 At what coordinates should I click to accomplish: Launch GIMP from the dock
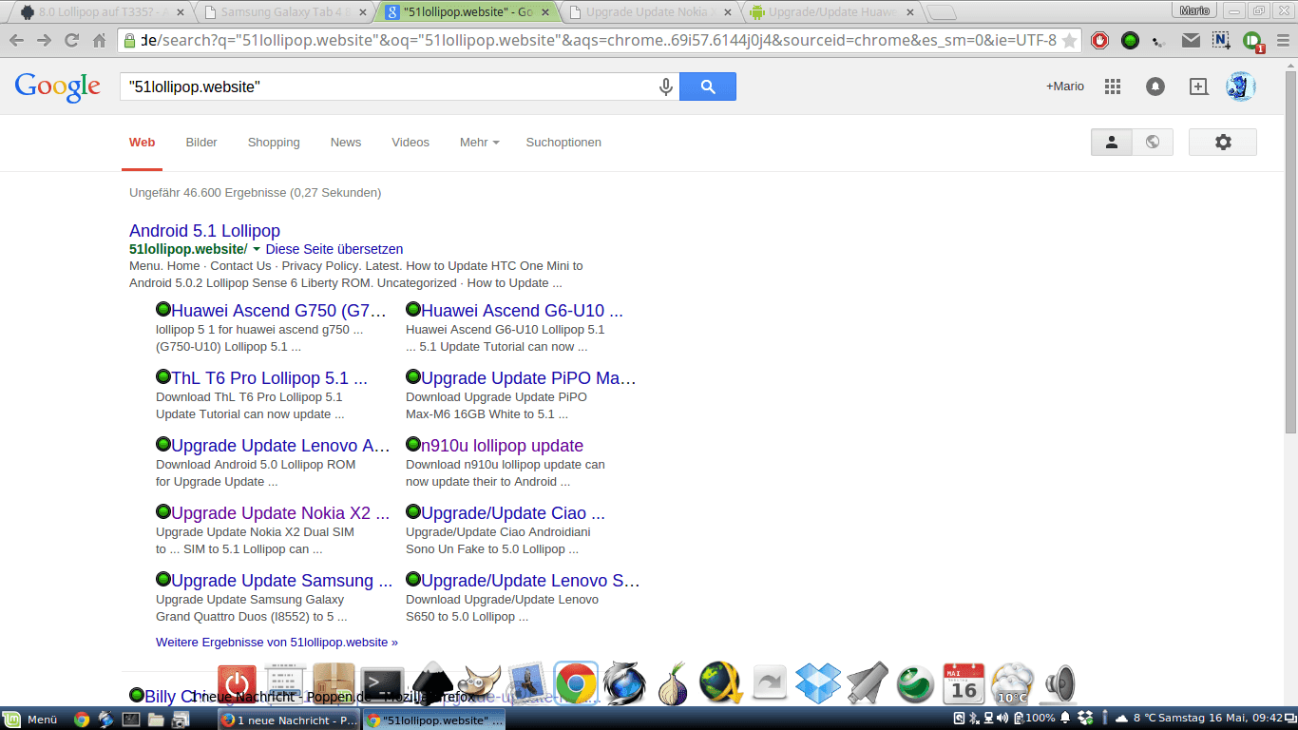coord(478,683)
